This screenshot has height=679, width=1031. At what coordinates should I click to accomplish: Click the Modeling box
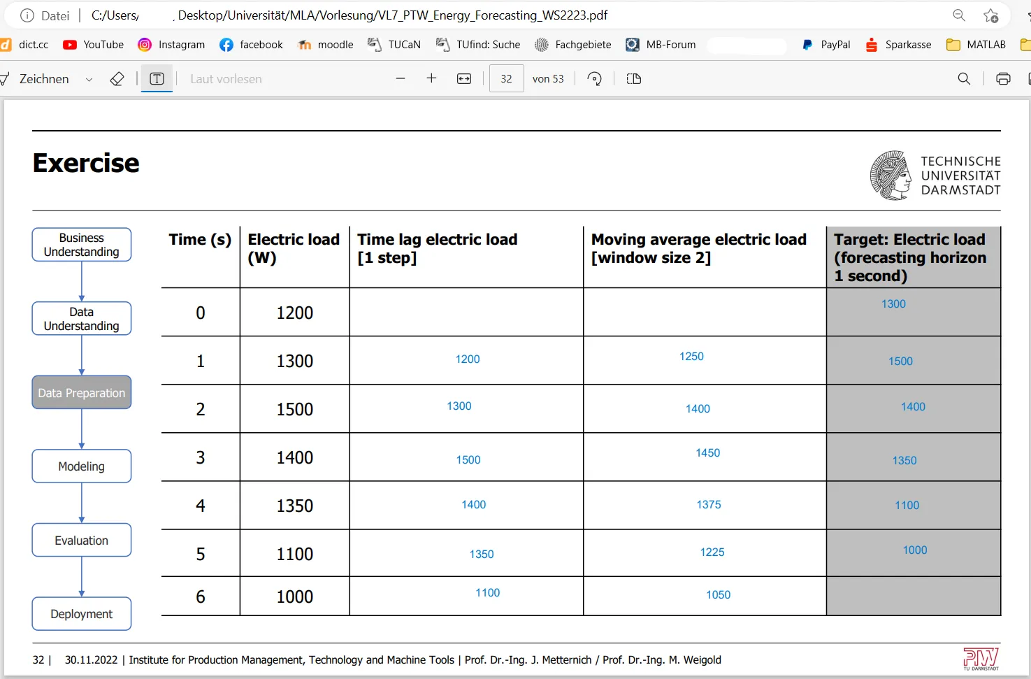[82, 466]
